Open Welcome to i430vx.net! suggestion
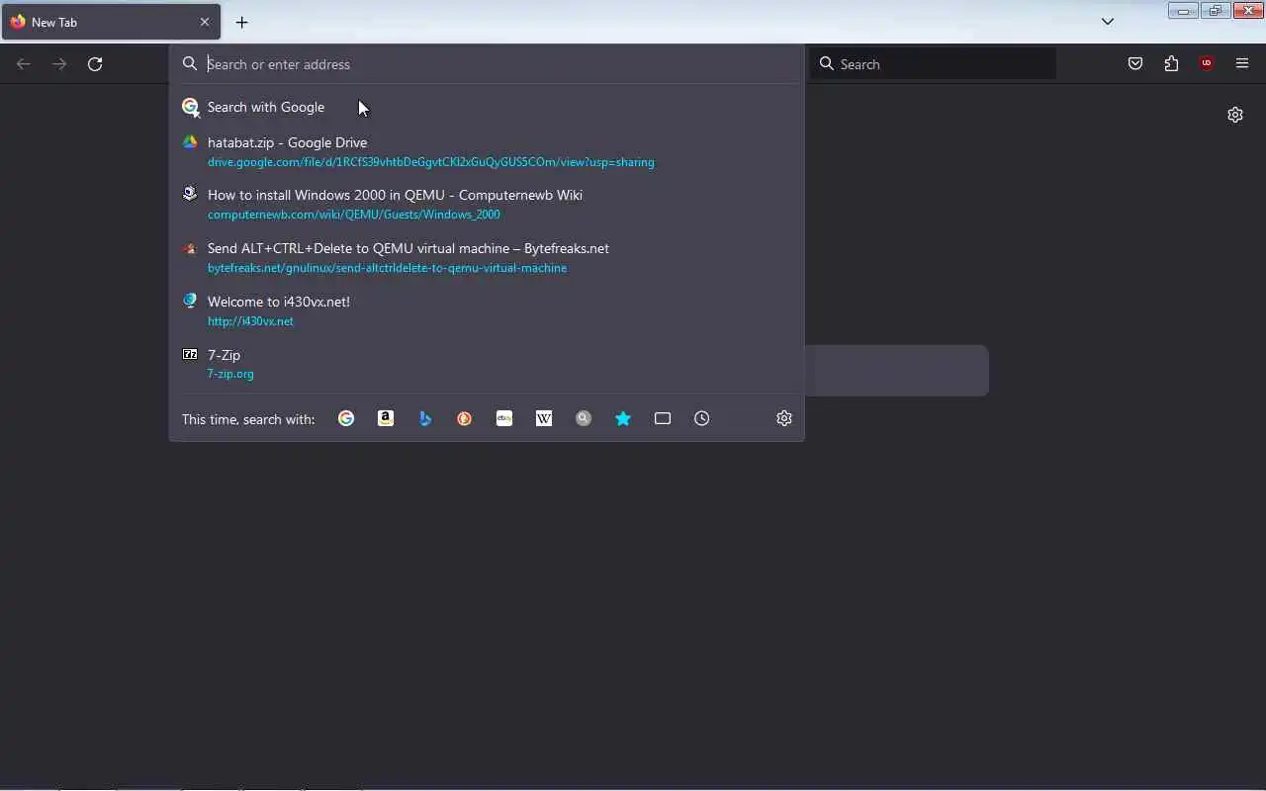 coord(487,310)
